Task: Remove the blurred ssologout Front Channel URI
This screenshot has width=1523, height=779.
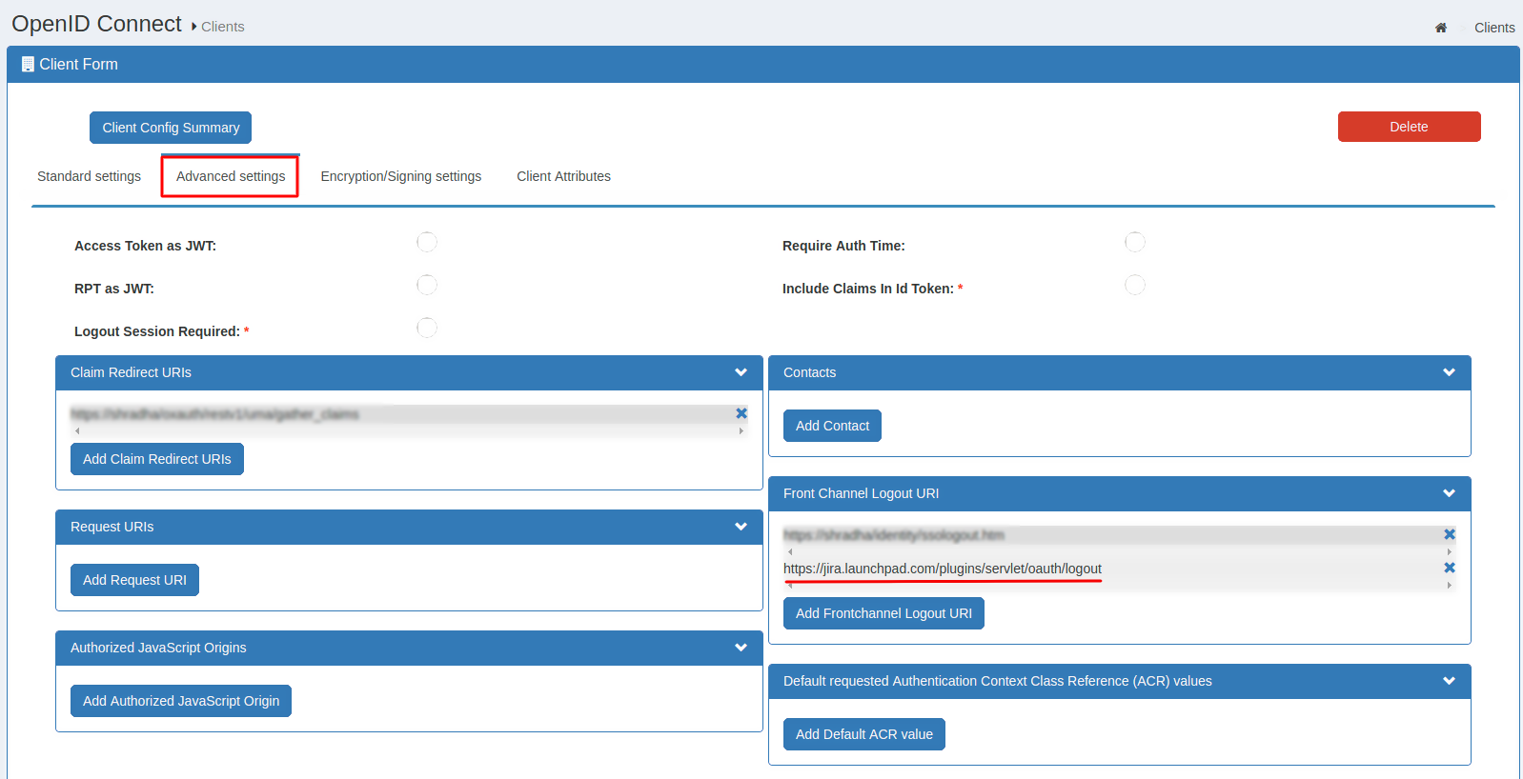Action: [x=1450, y=534]
